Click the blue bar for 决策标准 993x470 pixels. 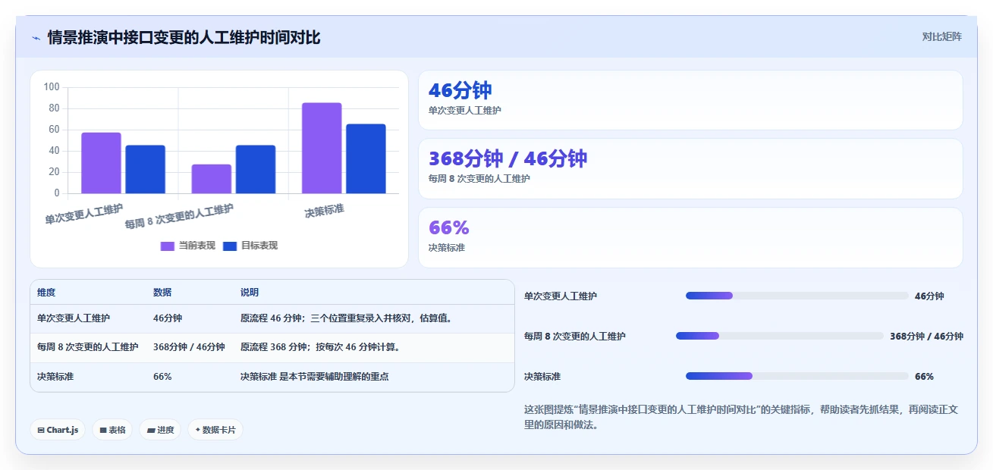[366, 158]
